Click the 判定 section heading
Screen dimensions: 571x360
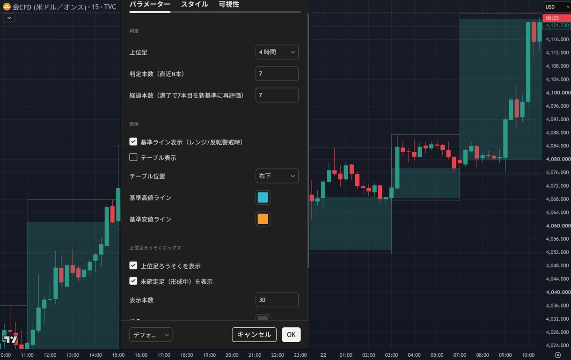tap(134, 31)
